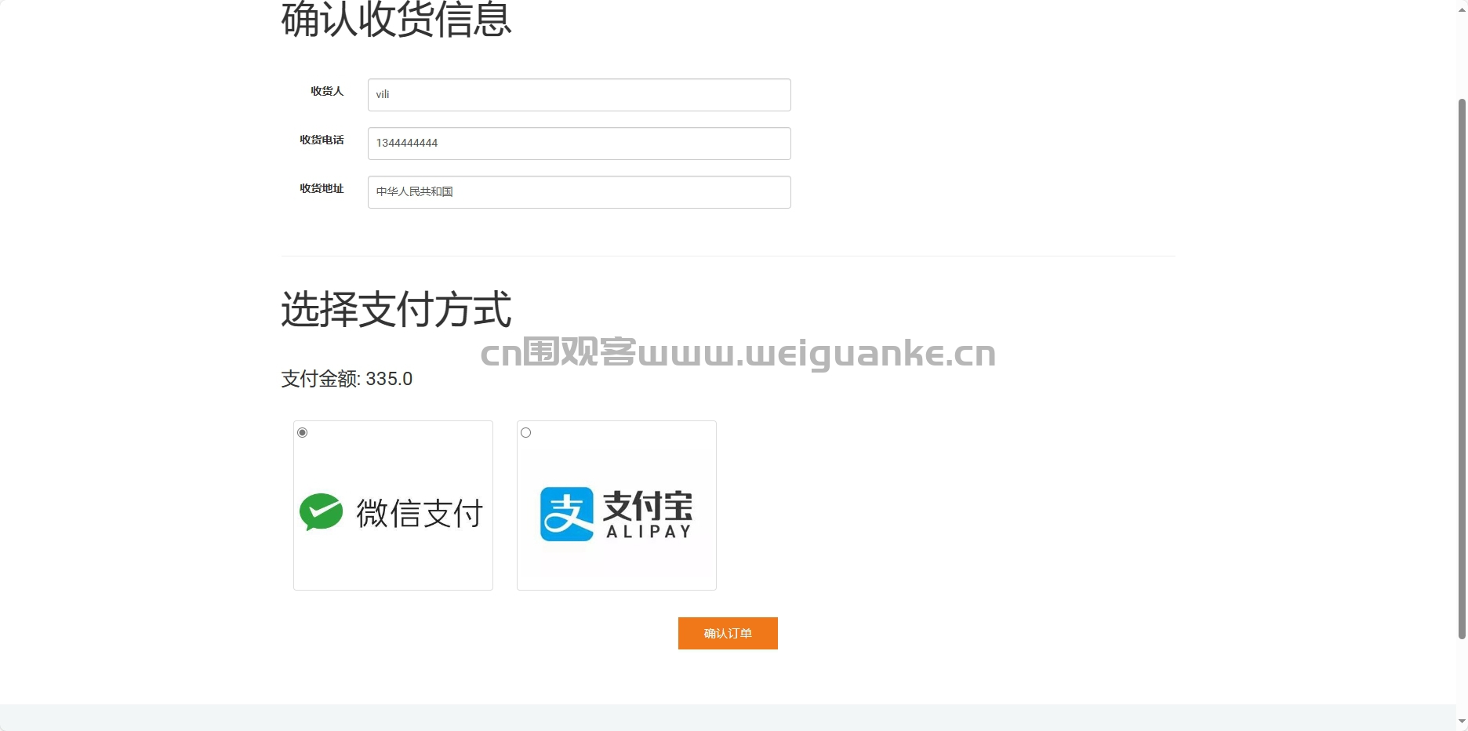The image size is (1468, 731).
Task: Click the weiguanke.cn watermark text
Action: pos(738,353)
